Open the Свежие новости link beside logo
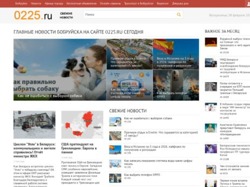 click(66, 16)
